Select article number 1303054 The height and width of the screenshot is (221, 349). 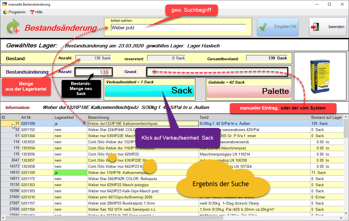click(x=37, y=148)
